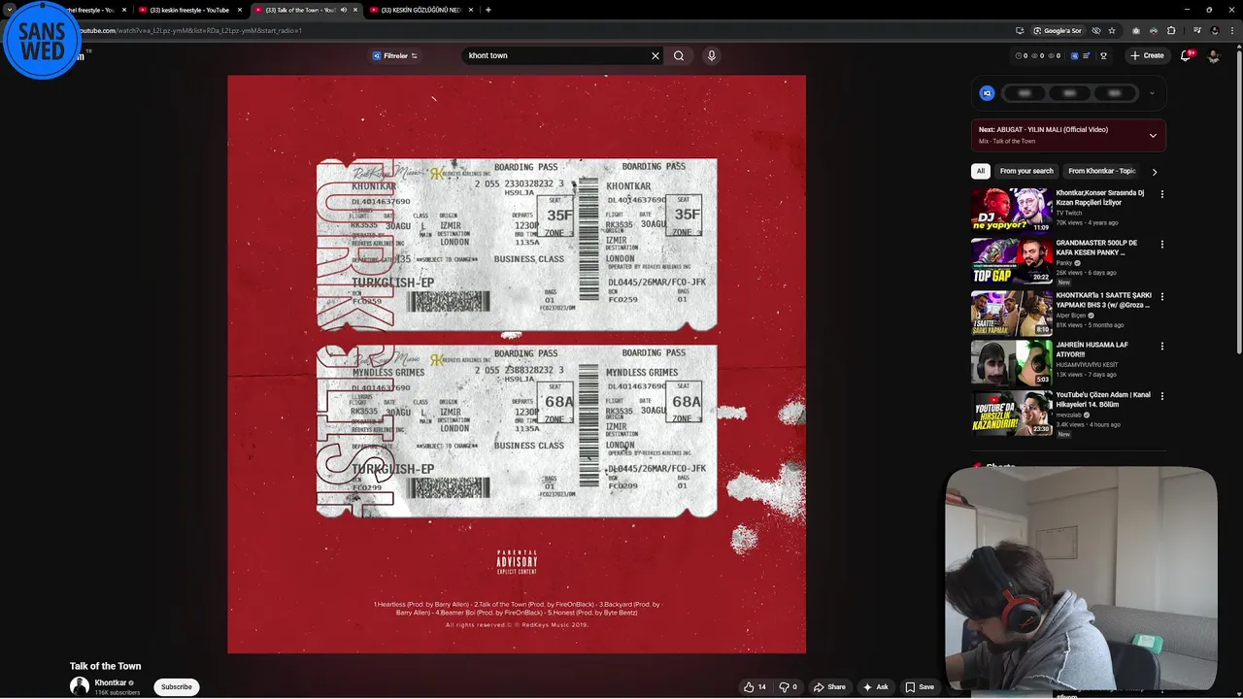Close the 'Talk of the Town' browser tab
The height and width of the screenshot is (699, 1243).
click(x=354, y=10)
